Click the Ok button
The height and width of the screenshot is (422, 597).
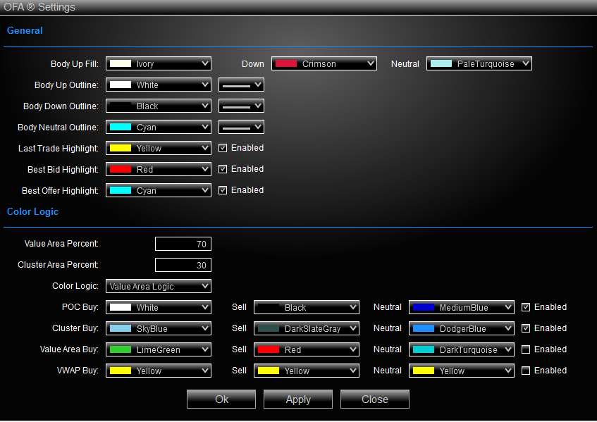[221, 399]
